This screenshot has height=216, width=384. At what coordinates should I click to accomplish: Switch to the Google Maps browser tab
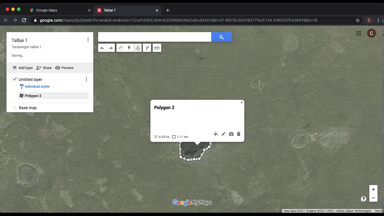(x=60, y=10)
